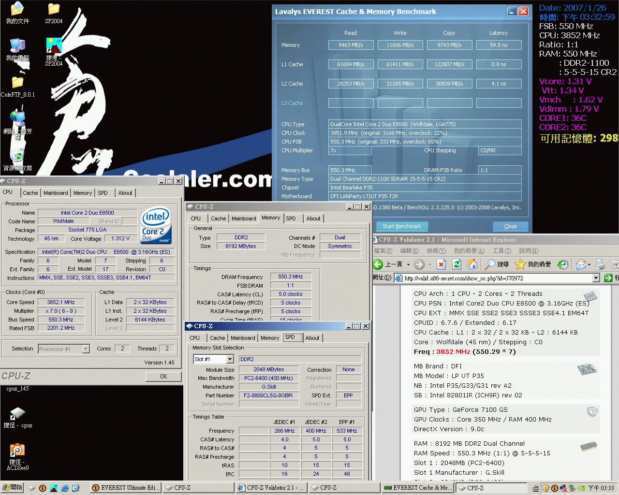Click the IE forward arrow button
This screenshot has width=619, height=495.
click(x=419, y=264)
